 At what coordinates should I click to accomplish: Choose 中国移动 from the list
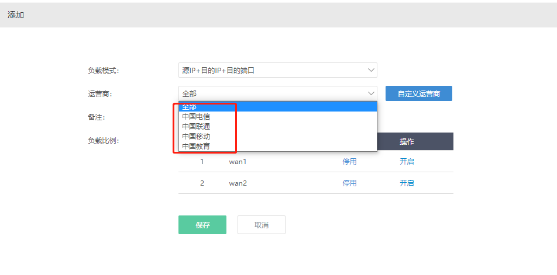277,137
